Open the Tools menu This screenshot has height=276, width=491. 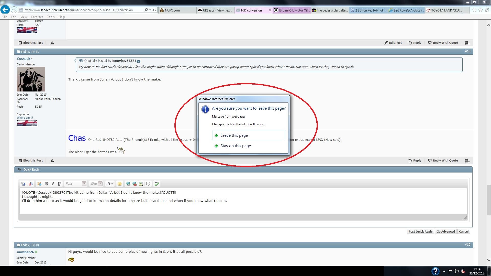point(51,17)
